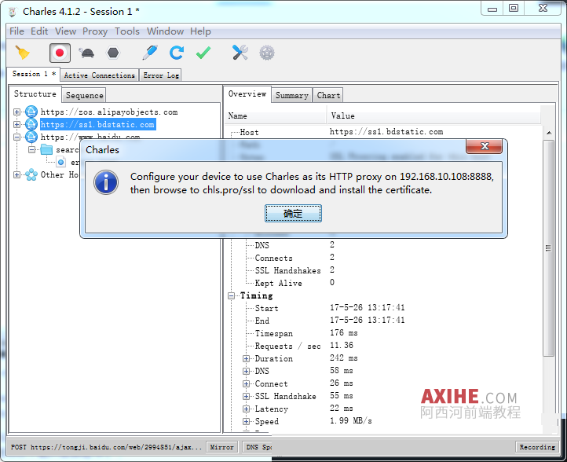
Task: Open the Overview tab
Action: point(247,94)
